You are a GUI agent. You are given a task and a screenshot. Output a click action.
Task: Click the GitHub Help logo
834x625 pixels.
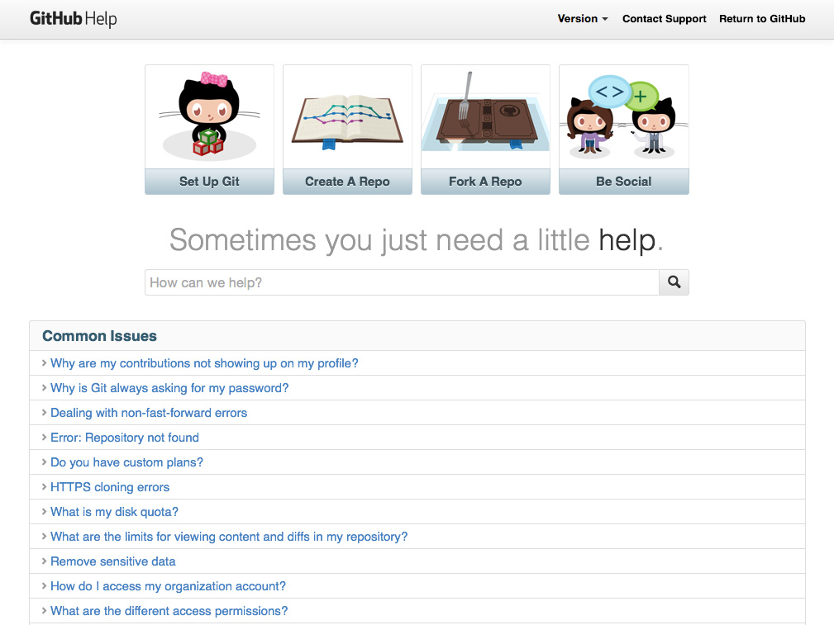73,19
